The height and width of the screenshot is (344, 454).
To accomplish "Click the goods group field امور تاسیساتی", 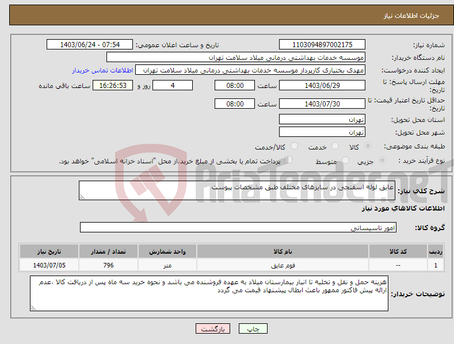I will tap(238, 228).
